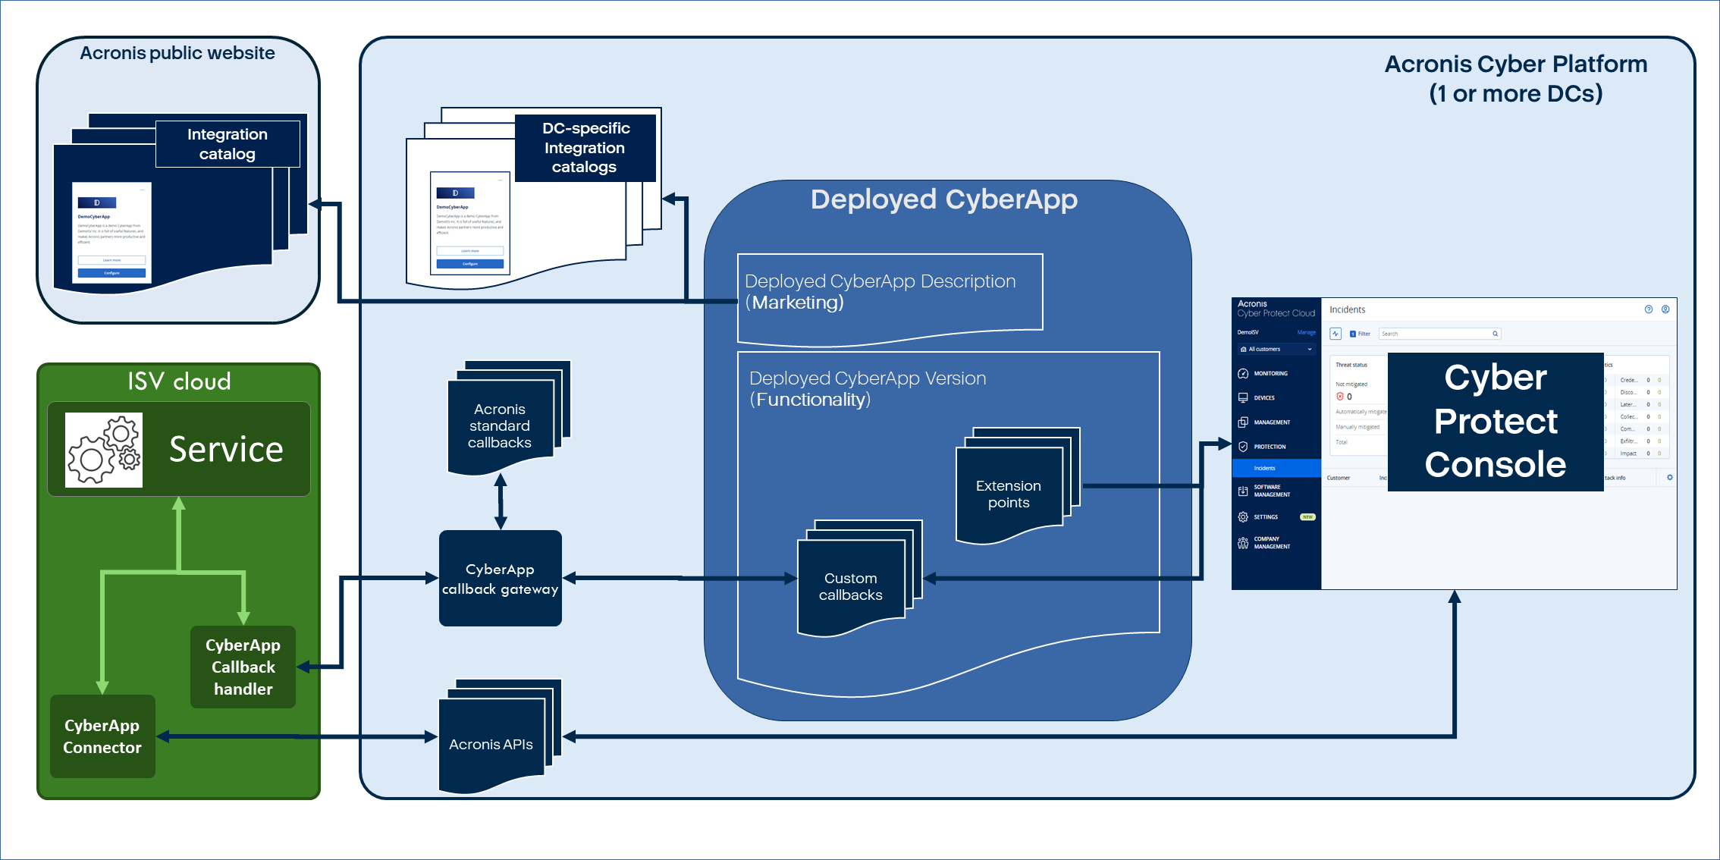This screenshot has width=1720, height=860.
Task: Open the PROTECTION menu label in console
Action: (x=1270, y=447)
